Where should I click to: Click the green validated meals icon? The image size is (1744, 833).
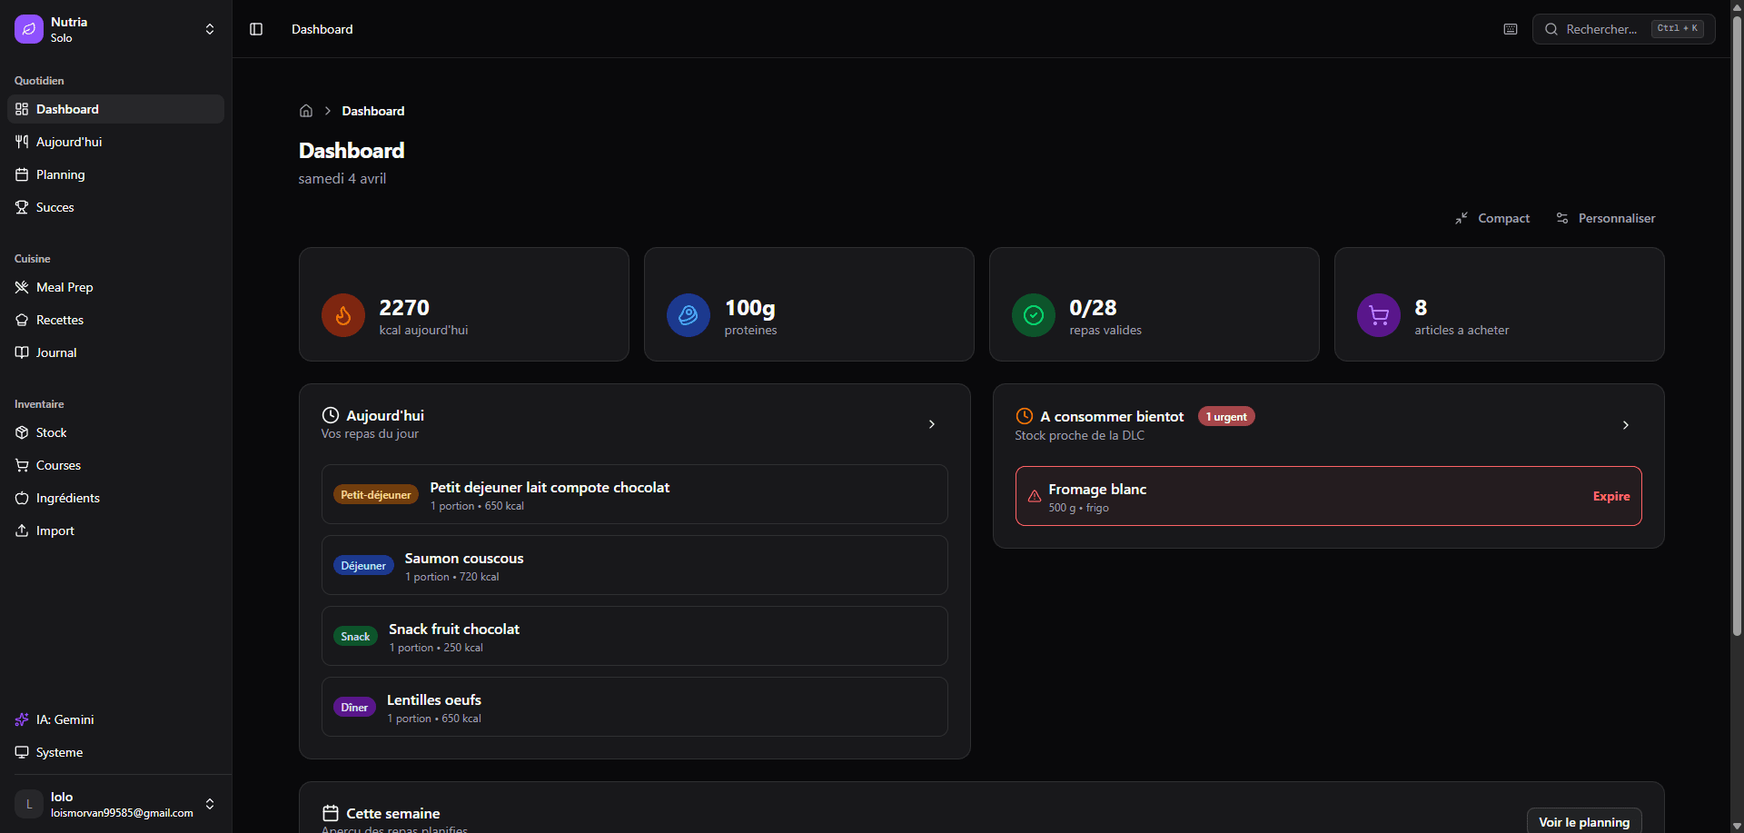(1033, 315)
